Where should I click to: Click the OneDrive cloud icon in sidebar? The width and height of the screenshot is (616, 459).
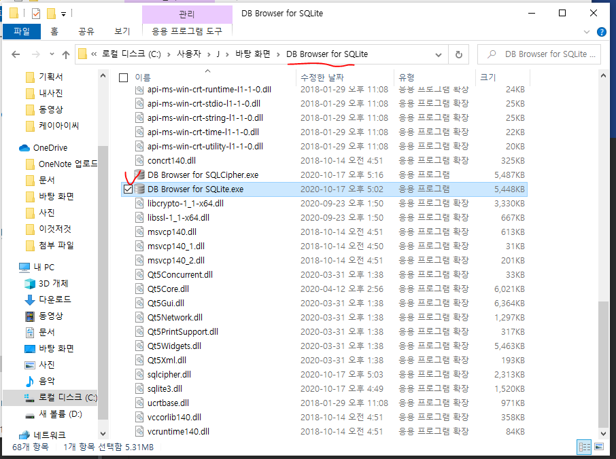pyautogui.click(x=24, y=148)
